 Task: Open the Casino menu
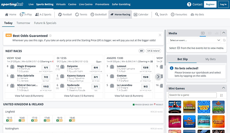72,5
